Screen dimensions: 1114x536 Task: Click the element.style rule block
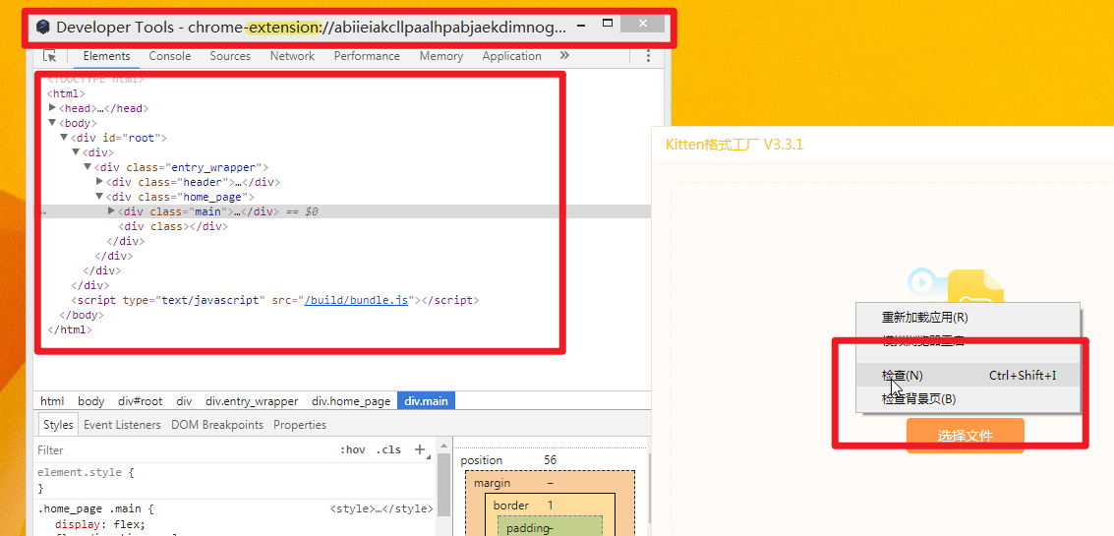(234, 480)
